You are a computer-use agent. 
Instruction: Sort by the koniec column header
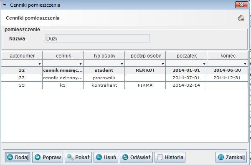(228, 55)
